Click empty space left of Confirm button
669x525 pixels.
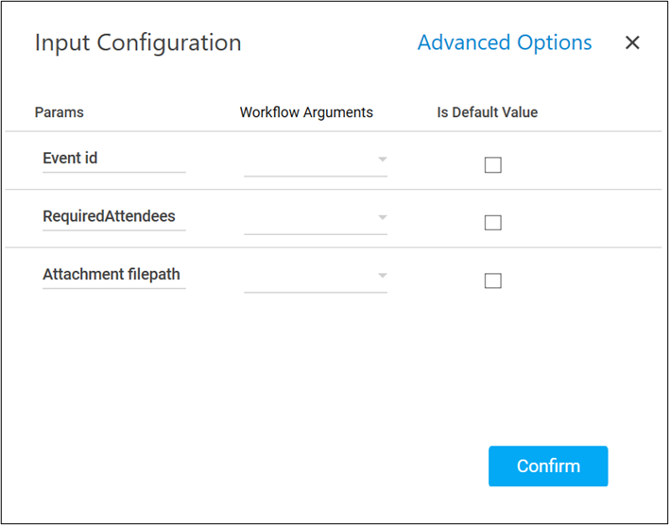283,466
